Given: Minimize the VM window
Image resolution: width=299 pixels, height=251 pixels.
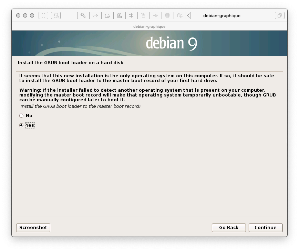Looking at the screenshot, I should pyautogui.click(x=25, y=15).
